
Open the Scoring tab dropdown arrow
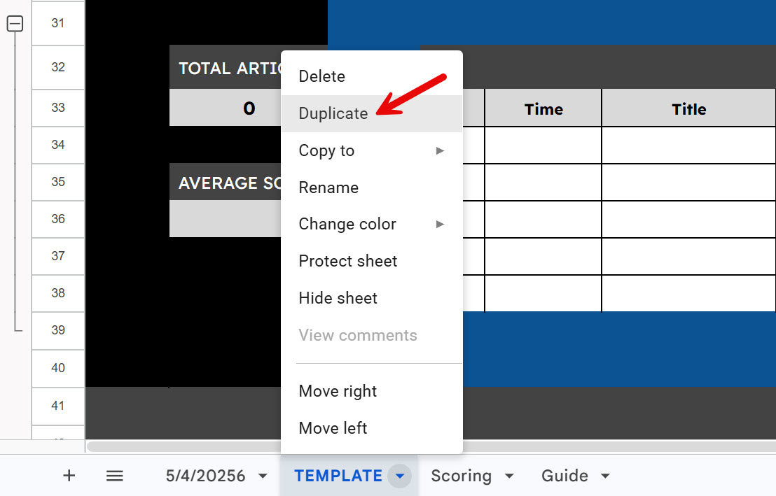(508, 476)
